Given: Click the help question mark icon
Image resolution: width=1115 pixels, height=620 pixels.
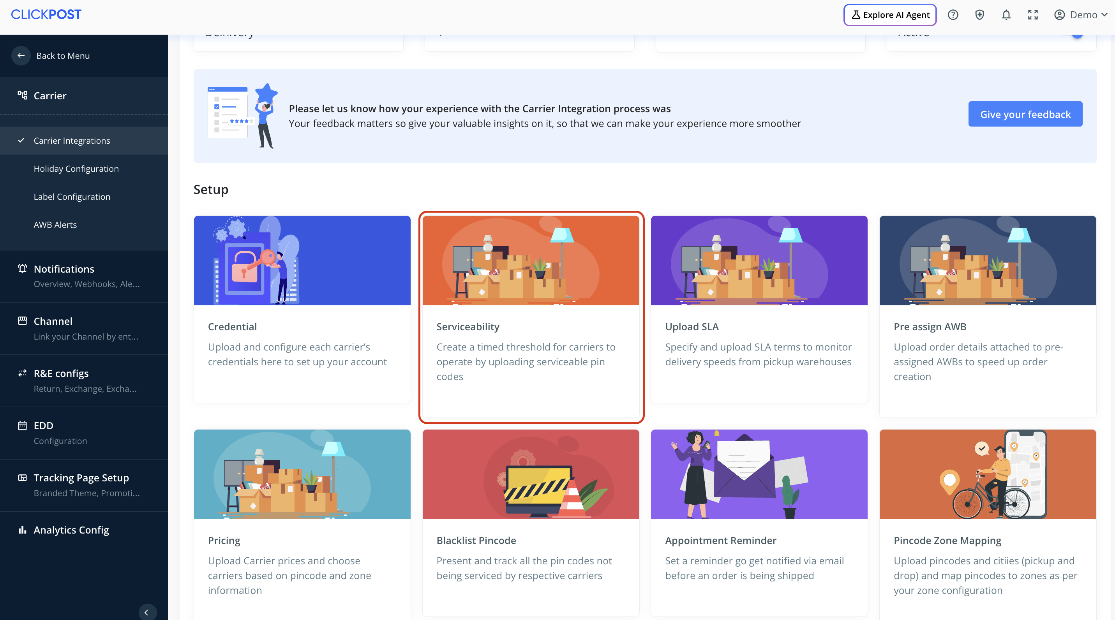Looking at the screenshot, I should (953, 15).
